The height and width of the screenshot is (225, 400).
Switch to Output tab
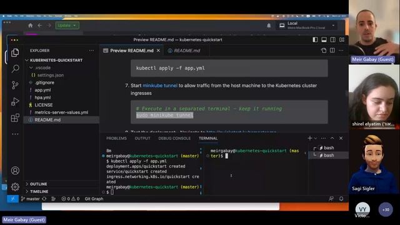coord(142,138)
